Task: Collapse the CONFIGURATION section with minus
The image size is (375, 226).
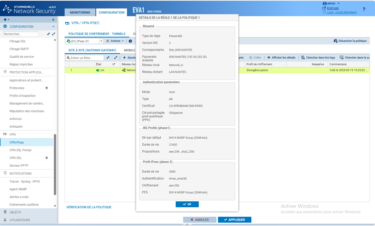Action: 53,26
